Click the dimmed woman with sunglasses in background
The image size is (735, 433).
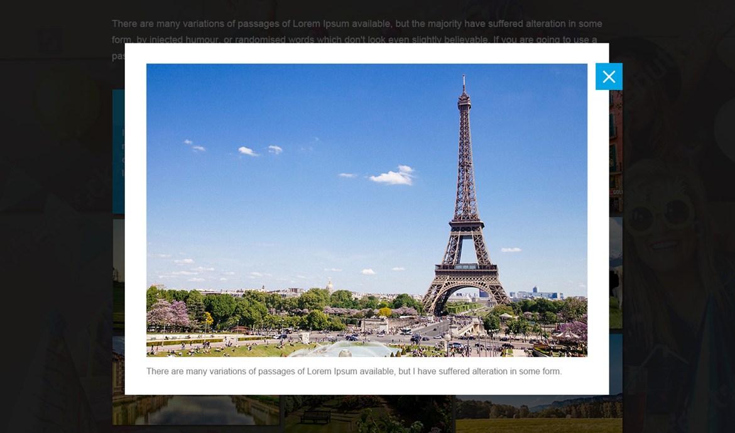pyautogui.click(x=666, y=214)
